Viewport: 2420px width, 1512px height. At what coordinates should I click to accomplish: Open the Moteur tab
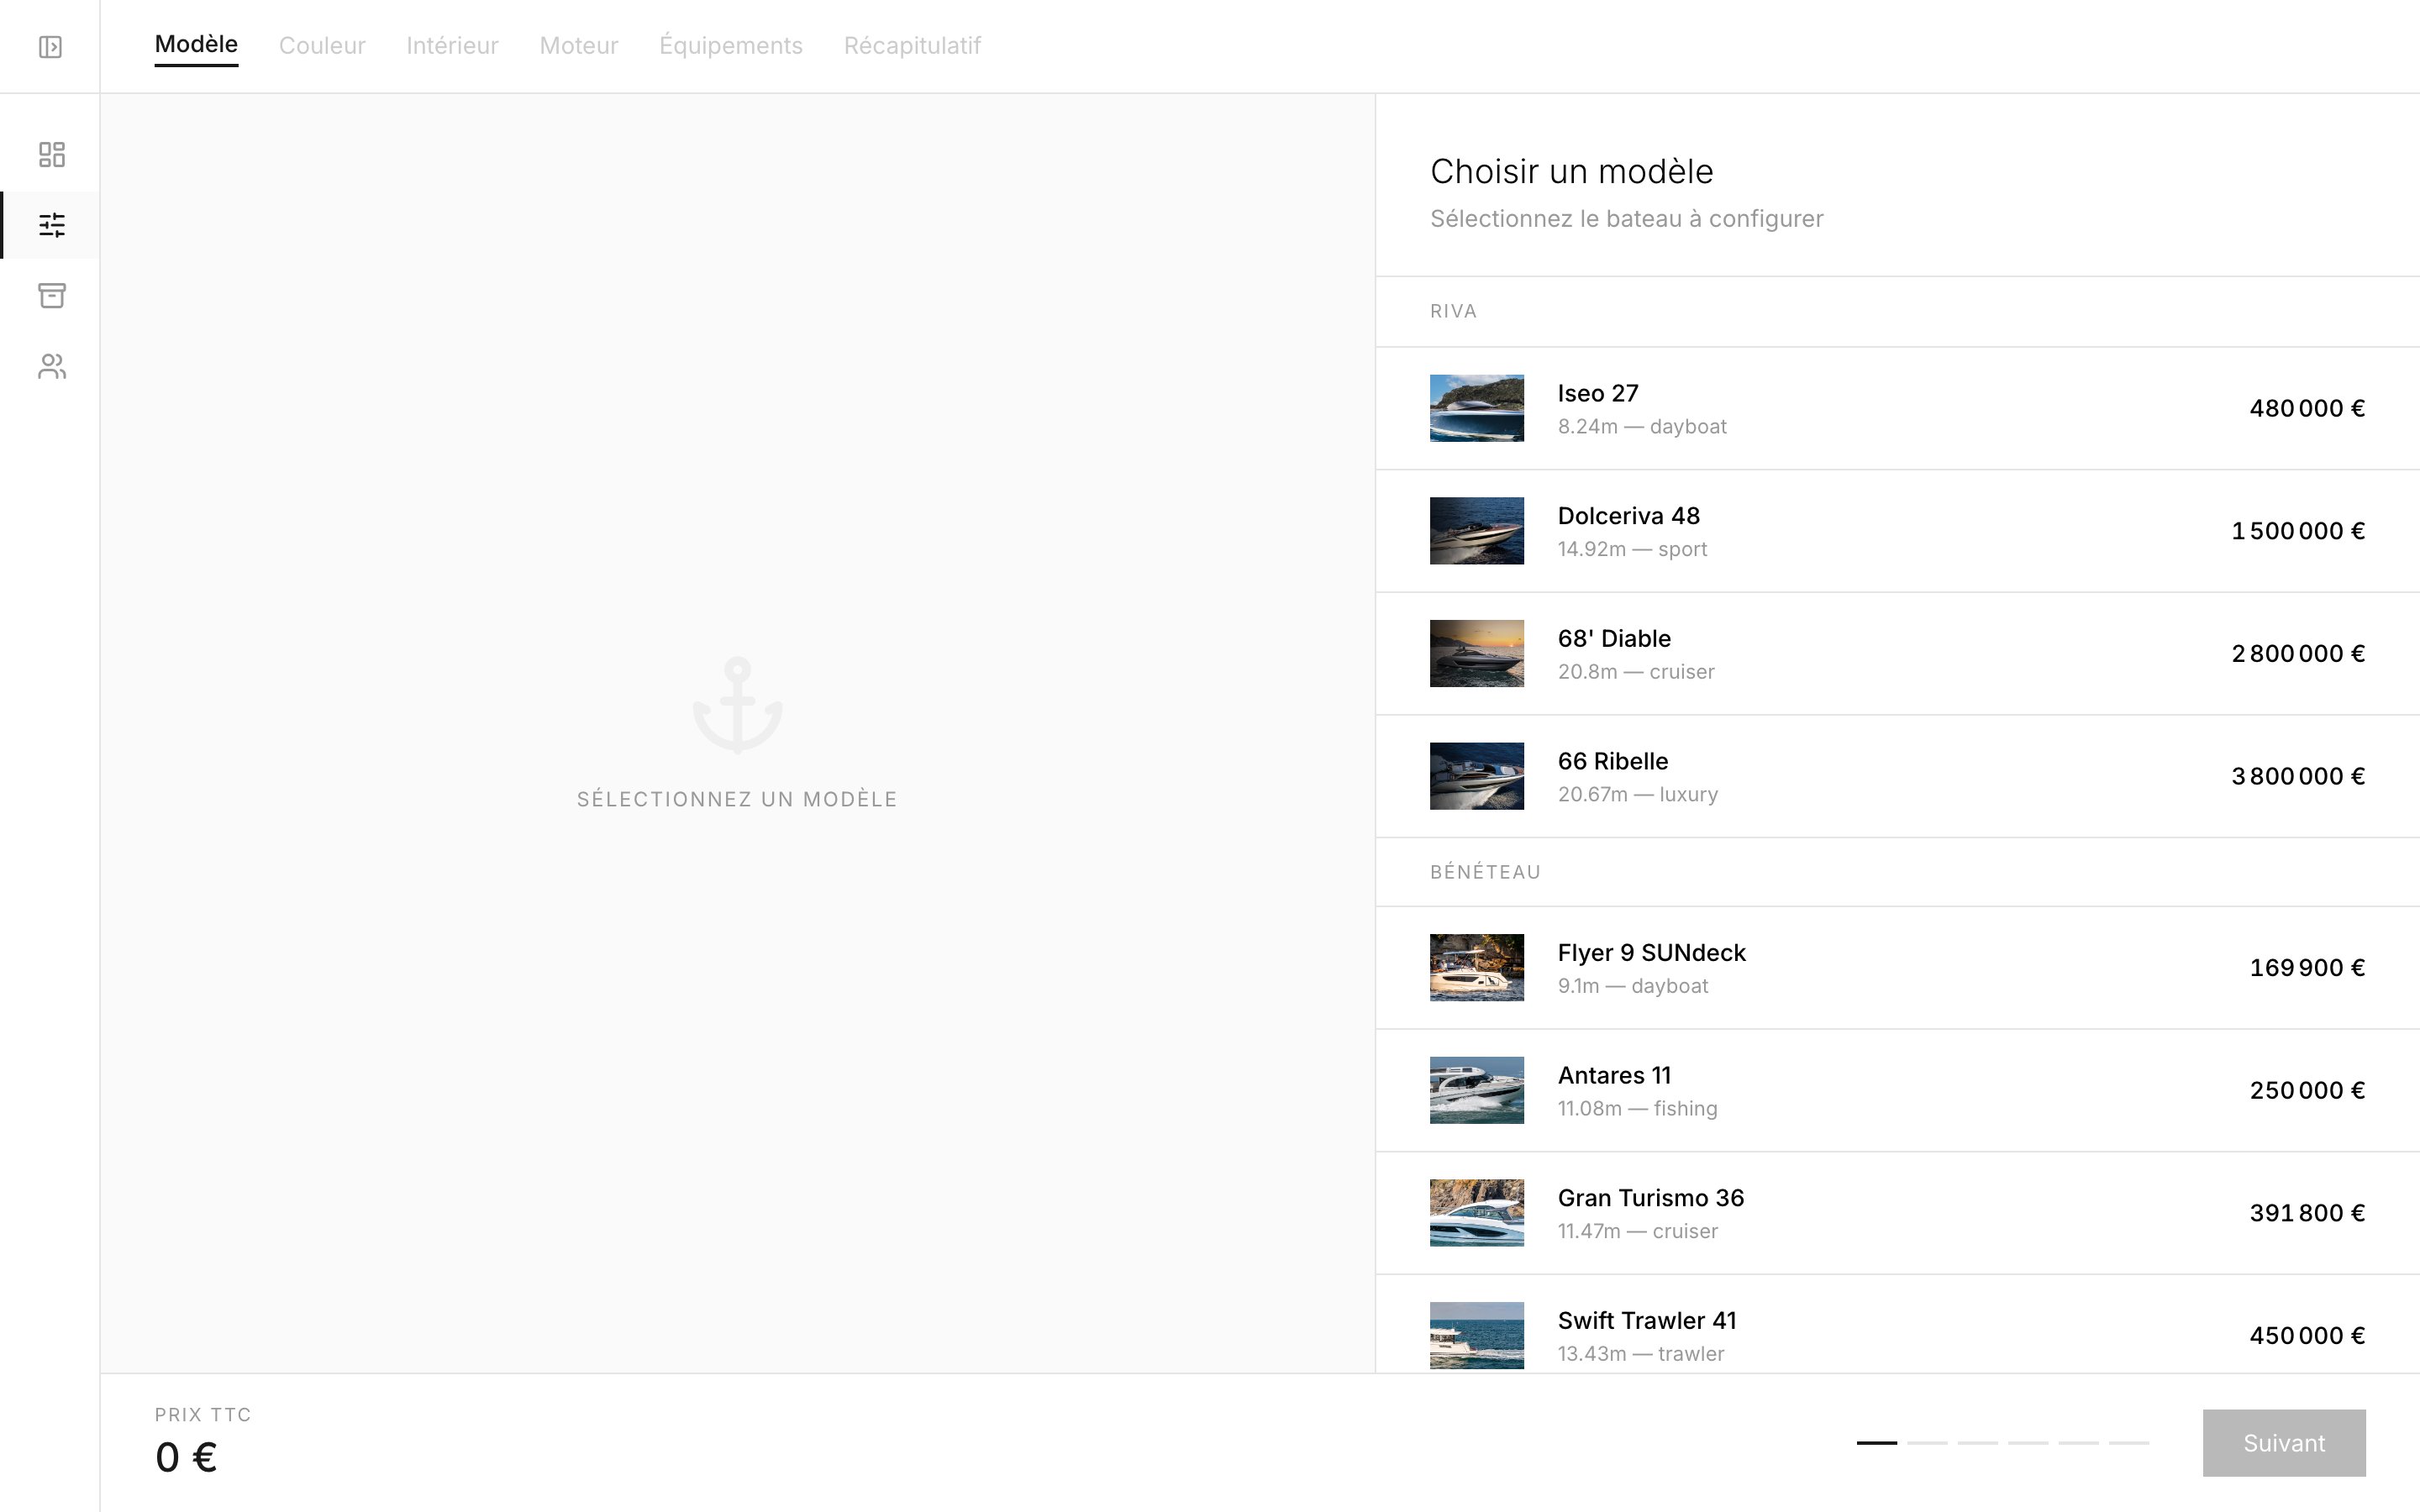click(579, 46)
